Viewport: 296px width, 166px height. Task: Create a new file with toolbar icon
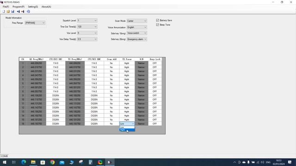[4, 12]
